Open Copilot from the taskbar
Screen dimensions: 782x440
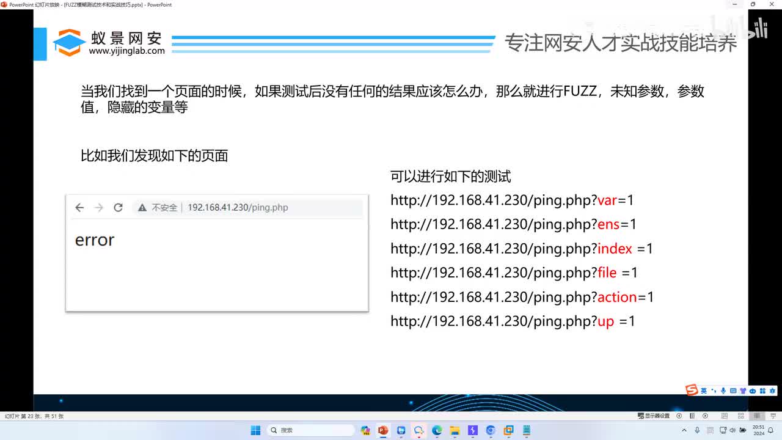pos(365,430)
